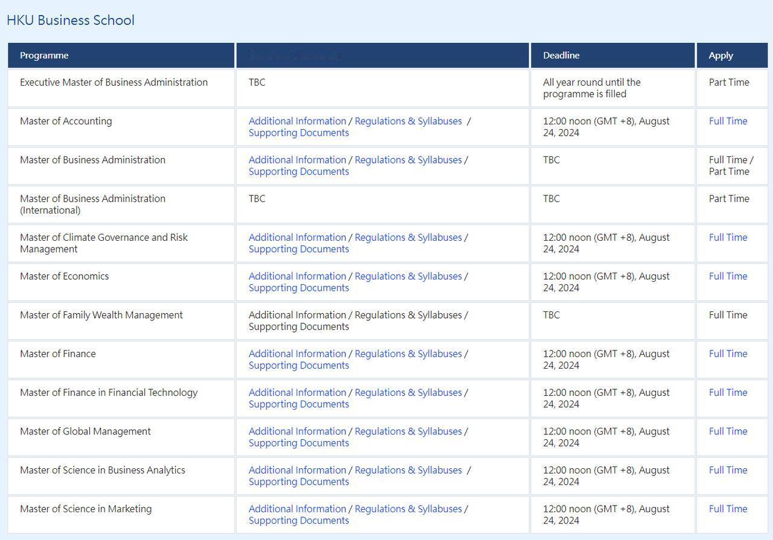Click the HKU Business School heading

(71, 20)
